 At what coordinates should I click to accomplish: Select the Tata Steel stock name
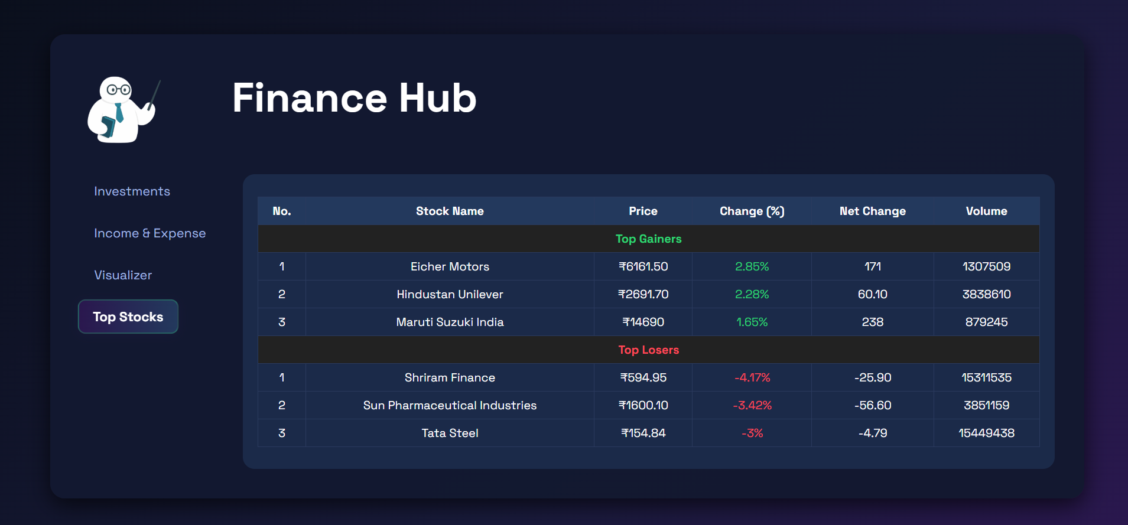[x=450, y=433]
